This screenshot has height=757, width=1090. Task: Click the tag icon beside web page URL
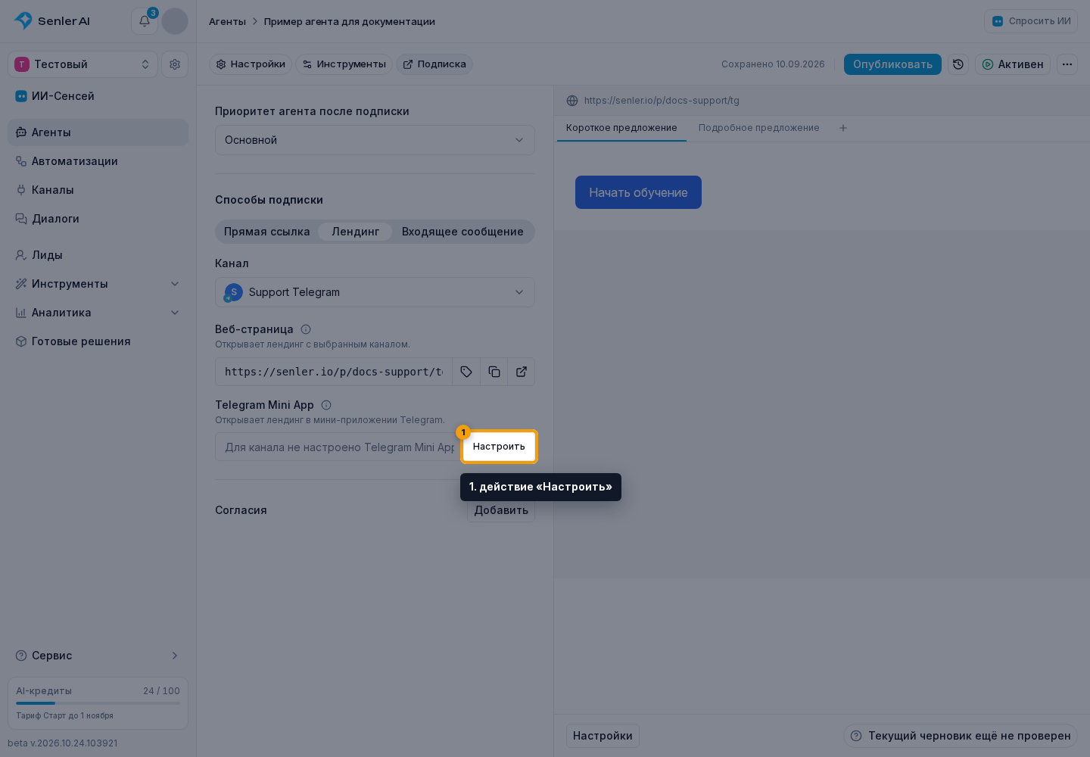[466, 372]
